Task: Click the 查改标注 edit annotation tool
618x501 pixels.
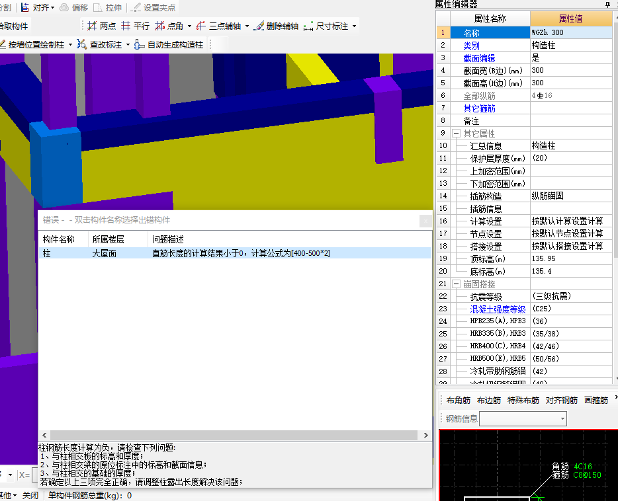Action: pos(99,44)
